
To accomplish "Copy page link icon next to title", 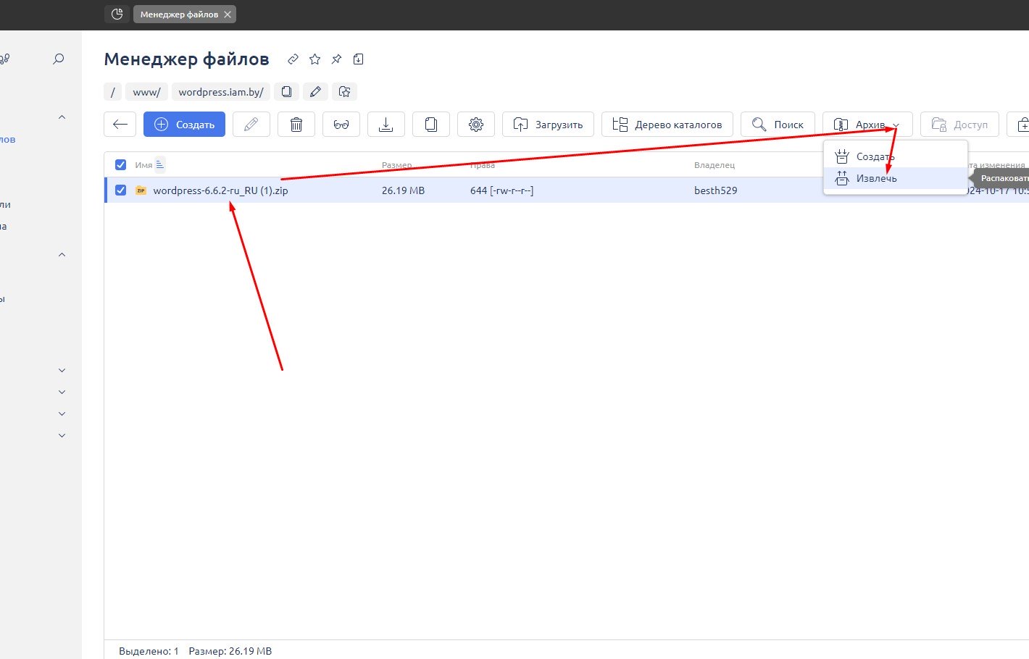I will coord(293,59).
